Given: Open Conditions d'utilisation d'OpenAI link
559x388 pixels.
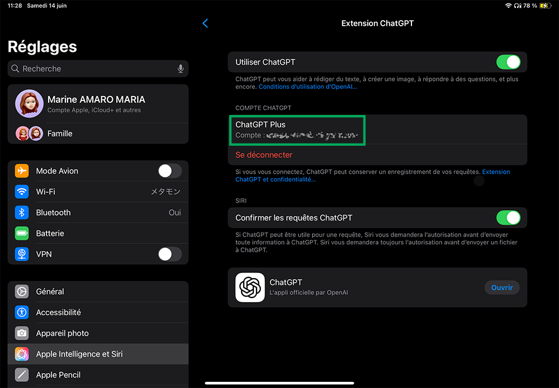Looking at the screenshot, I should coord(307,87).
